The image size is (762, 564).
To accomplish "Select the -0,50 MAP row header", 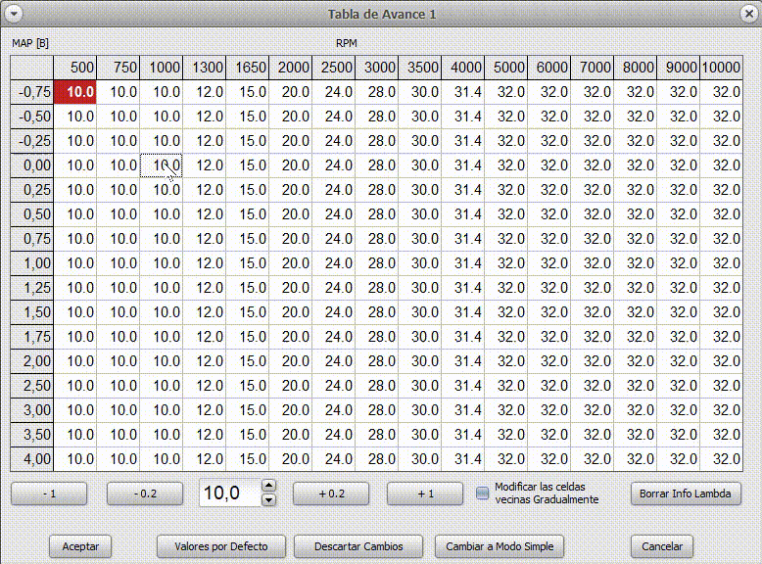I will click(x=32, y=117).
